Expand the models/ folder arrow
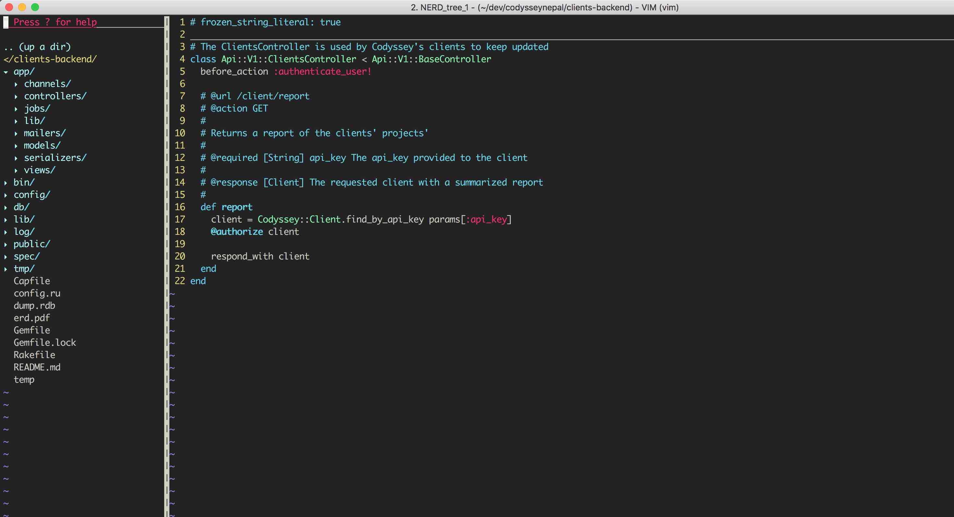This screenshot has width=954, height=517. click(16, 146)
